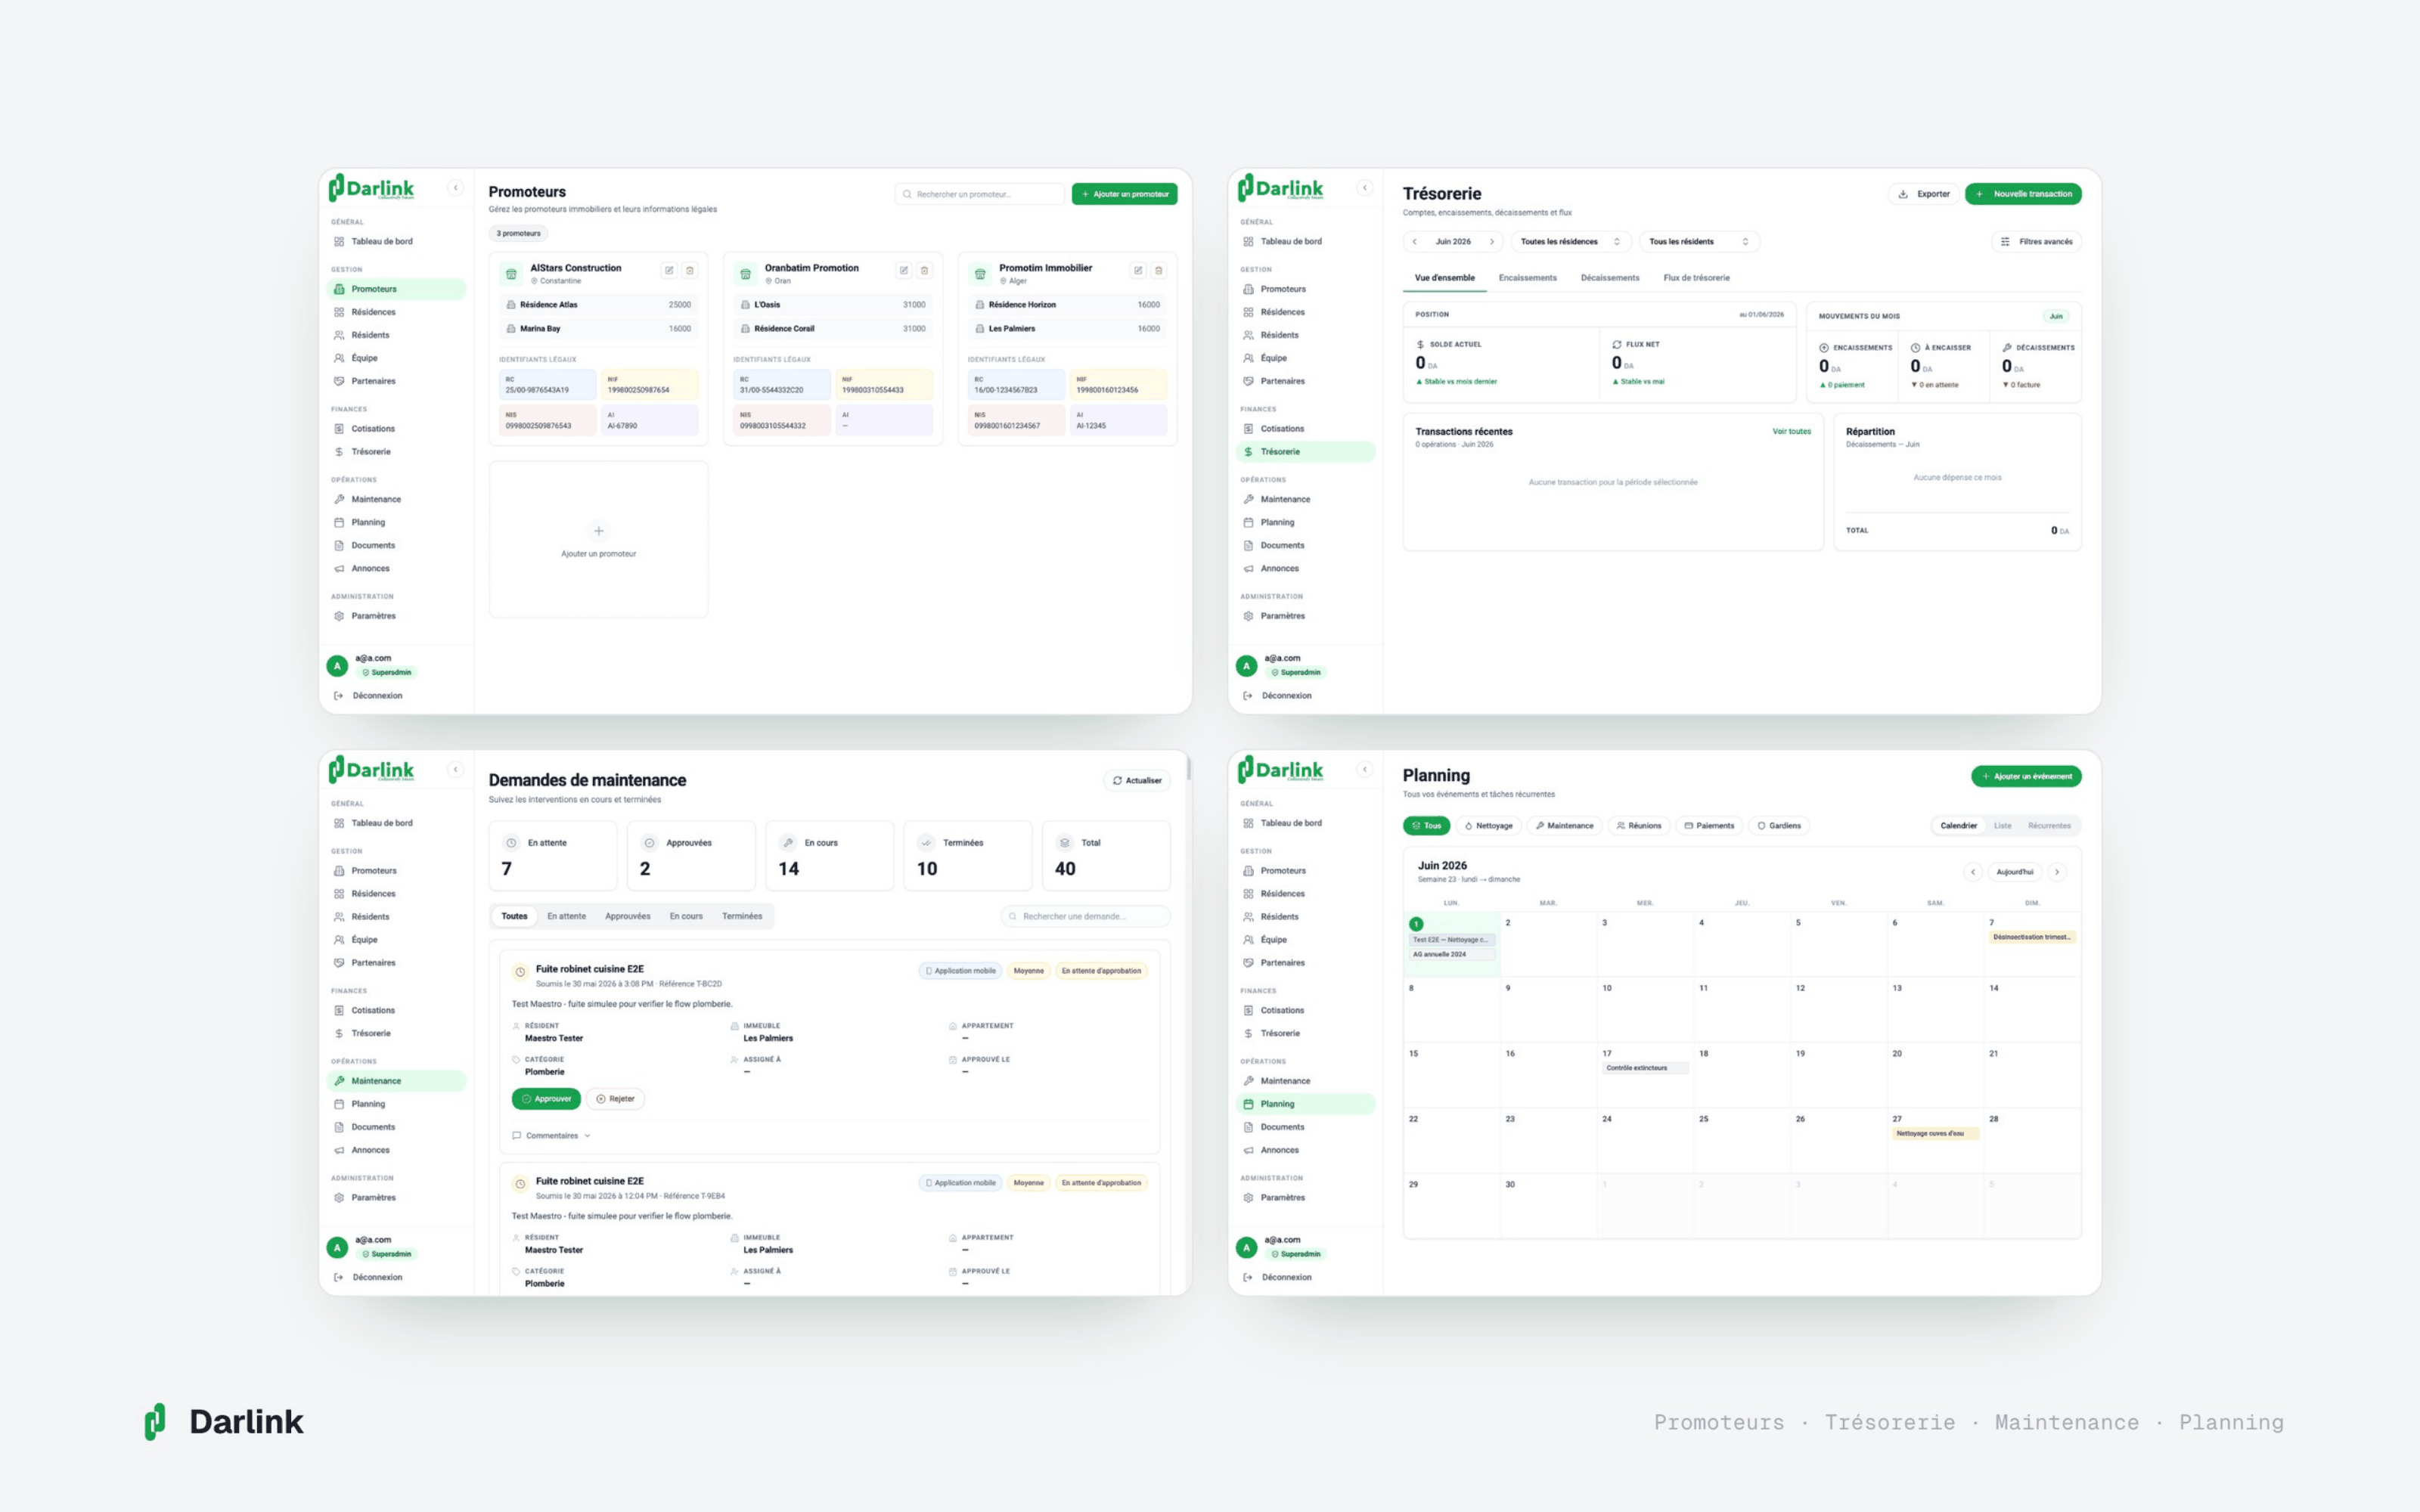Toggle the Réunions filter chip in Planning
The height and width of the screenshot is (1512, 2420).
1639,826
